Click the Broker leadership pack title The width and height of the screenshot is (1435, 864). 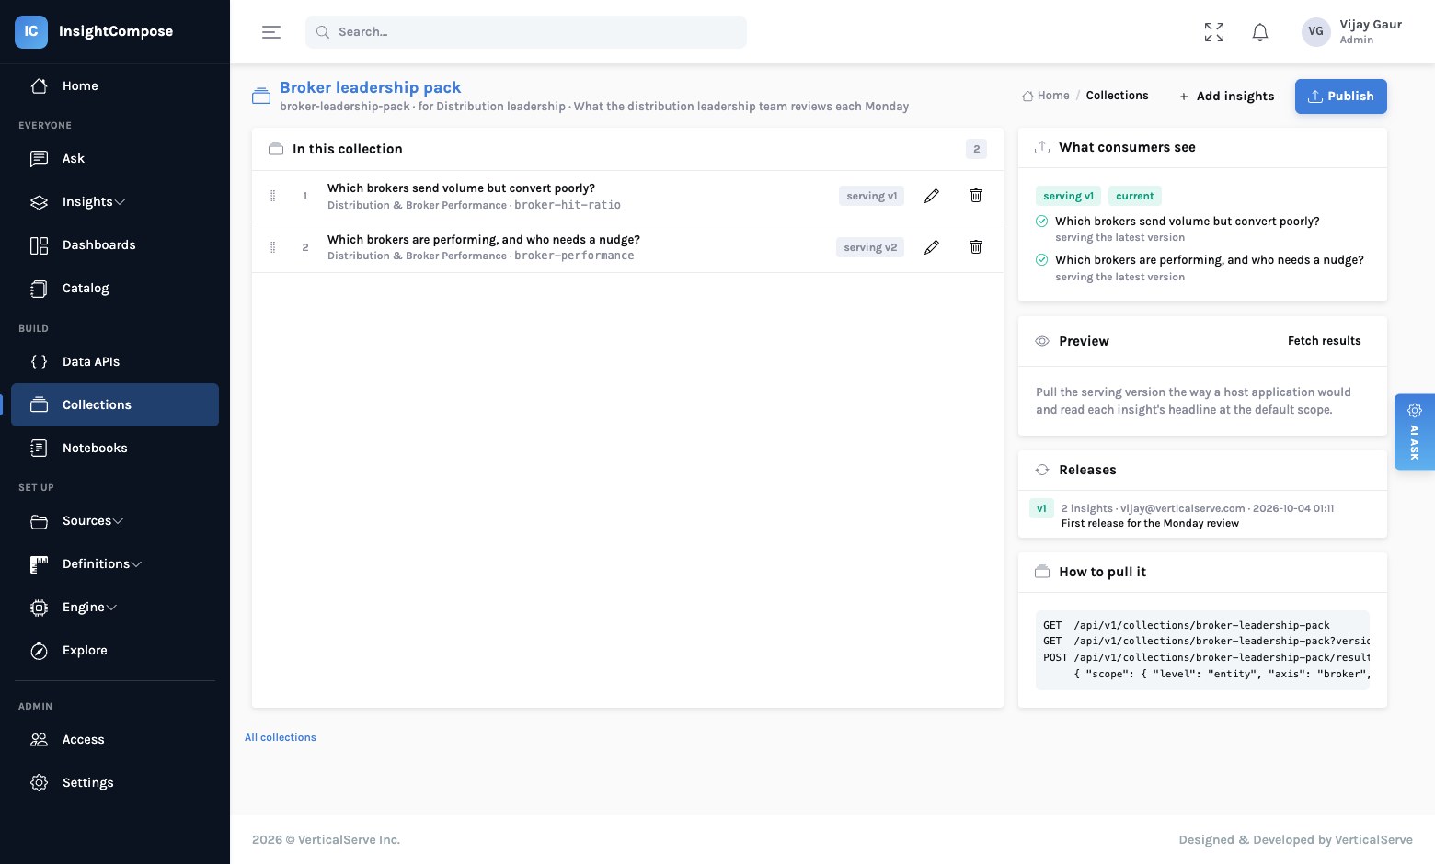[371, 87]
